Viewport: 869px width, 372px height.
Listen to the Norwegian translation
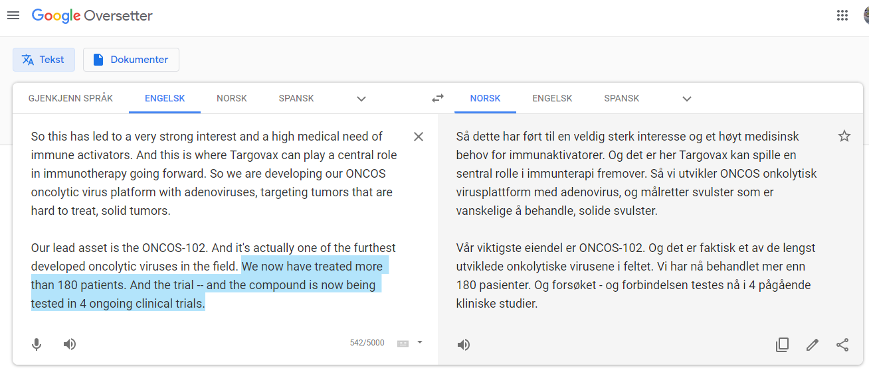464,345
